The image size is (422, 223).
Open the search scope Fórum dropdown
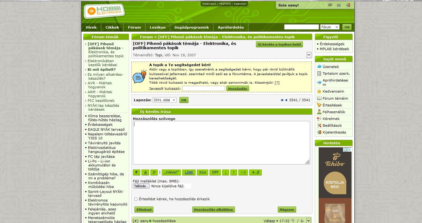(330, 27)
